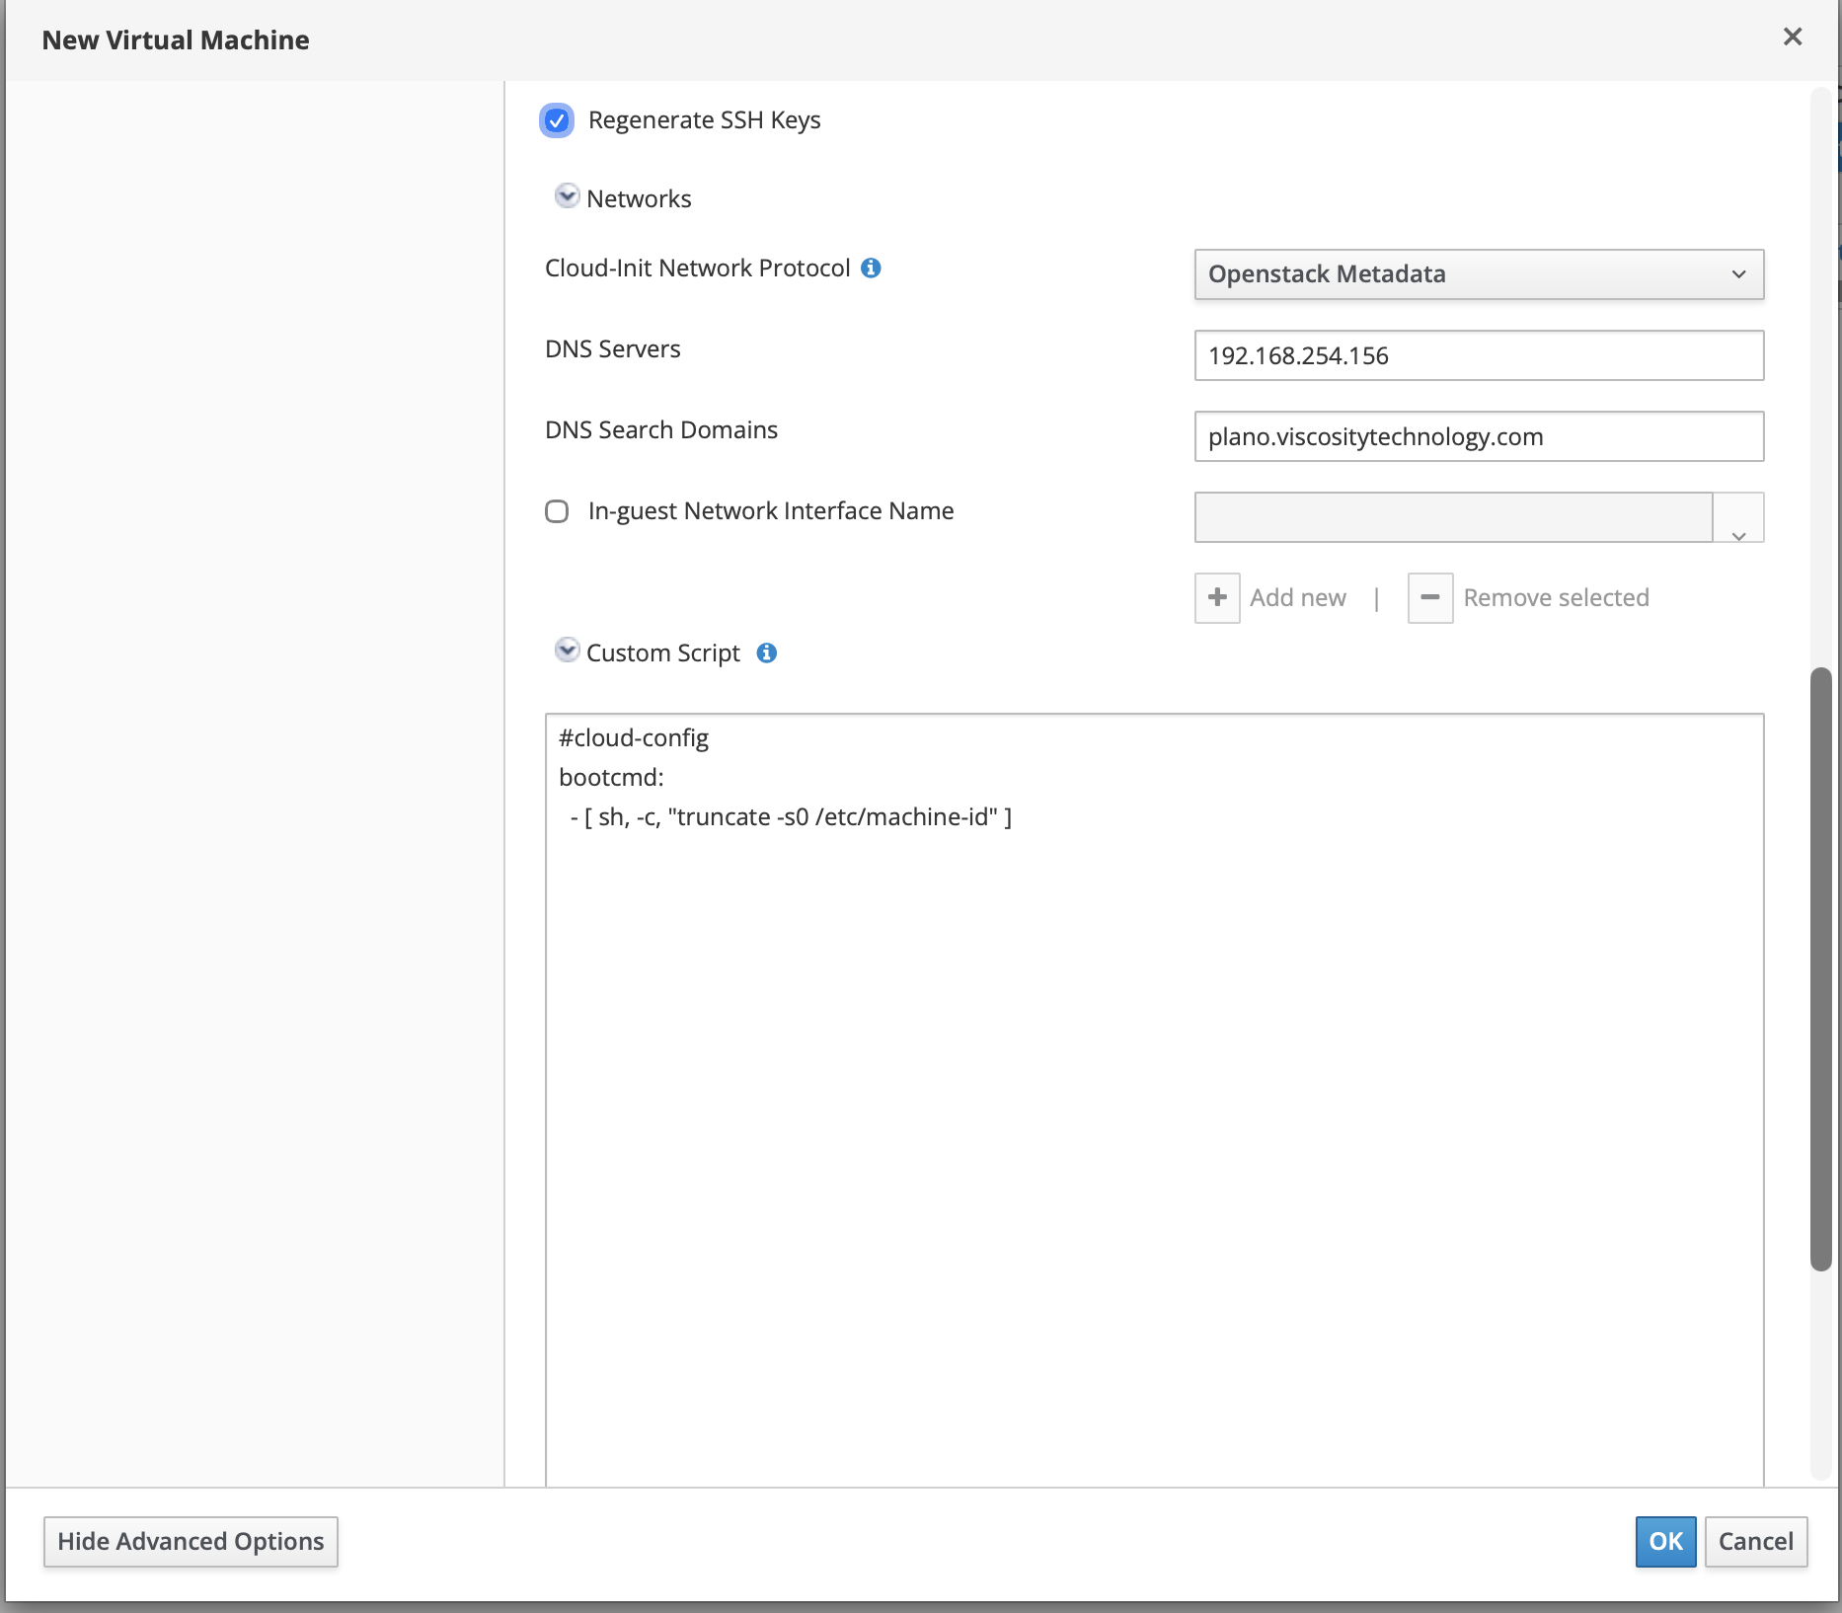Click the Remove selected label
This screenshot has width=1842, height=1613.
click(1556, 598)
